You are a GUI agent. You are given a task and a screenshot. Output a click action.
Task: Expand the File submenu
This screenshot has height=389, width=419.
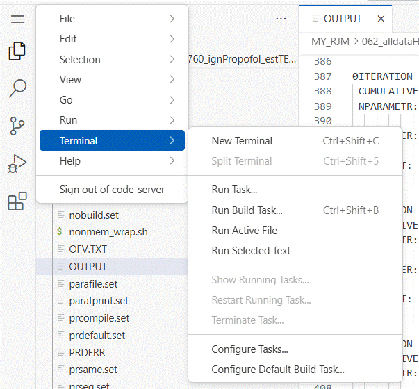(112, 19)
